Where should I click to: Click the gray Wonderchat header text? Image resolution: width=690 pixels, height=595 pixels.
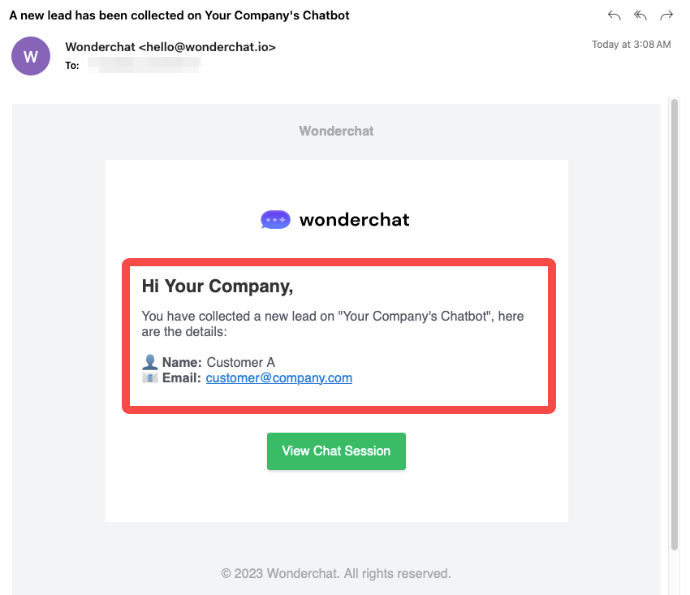click(x=336, y=131)
